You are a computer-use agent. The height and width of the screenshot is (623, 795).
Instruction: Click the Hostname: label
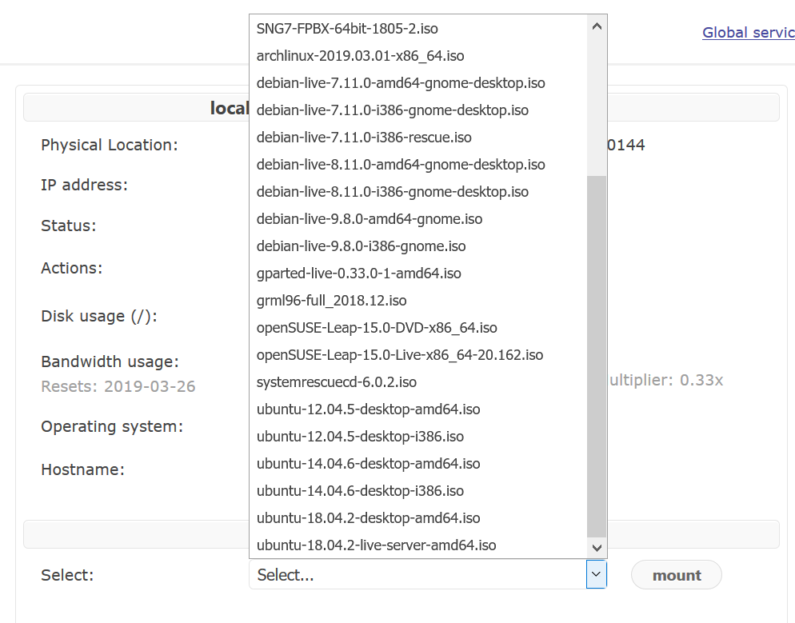(x=82, y=469)
